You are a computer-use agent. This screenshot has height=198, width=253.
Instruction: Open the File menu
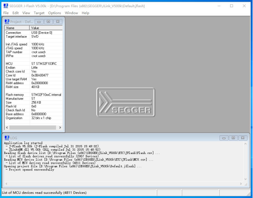6,13
